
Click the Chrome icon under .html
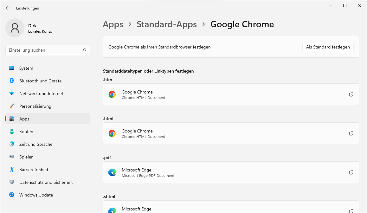(x=112, y=133)
